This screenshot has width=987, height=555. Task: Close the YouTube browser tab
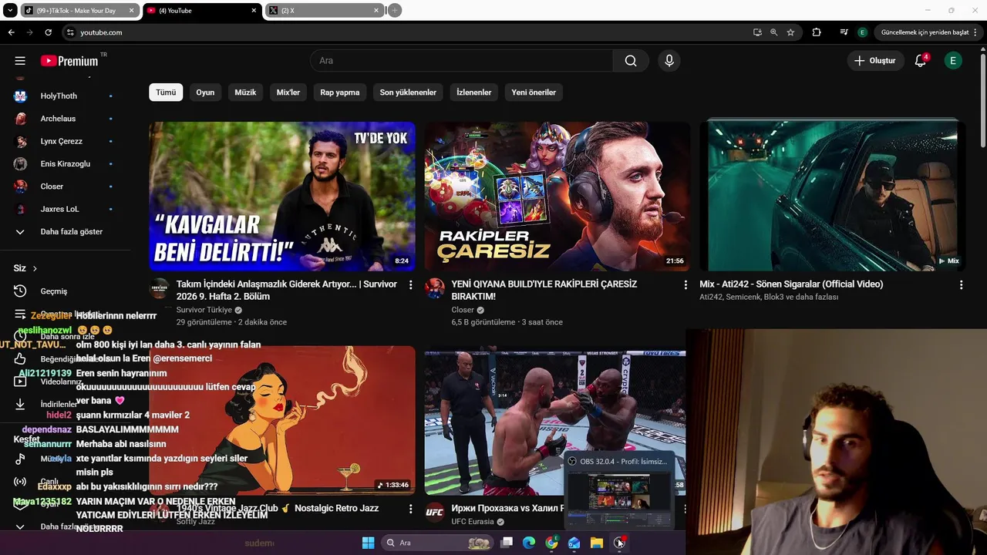click(254, 11)
